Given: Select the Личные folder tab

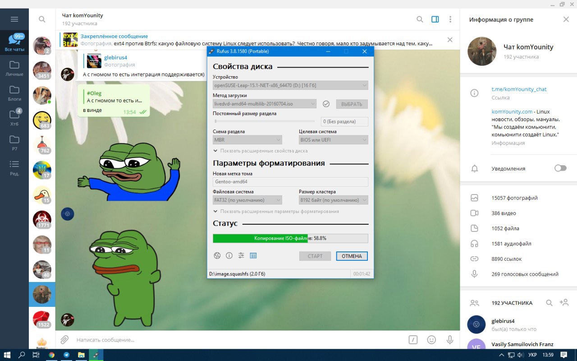Looking at the screenshot, I should click(x=14, y=68).
